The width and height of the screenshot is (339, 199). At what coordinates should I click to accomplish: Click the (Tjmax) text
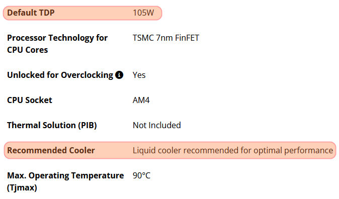(22, 187)
